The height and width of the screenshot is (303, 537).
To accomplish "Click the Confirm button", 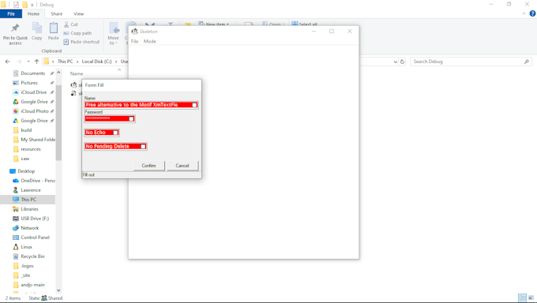I will (x=148, y=166).
